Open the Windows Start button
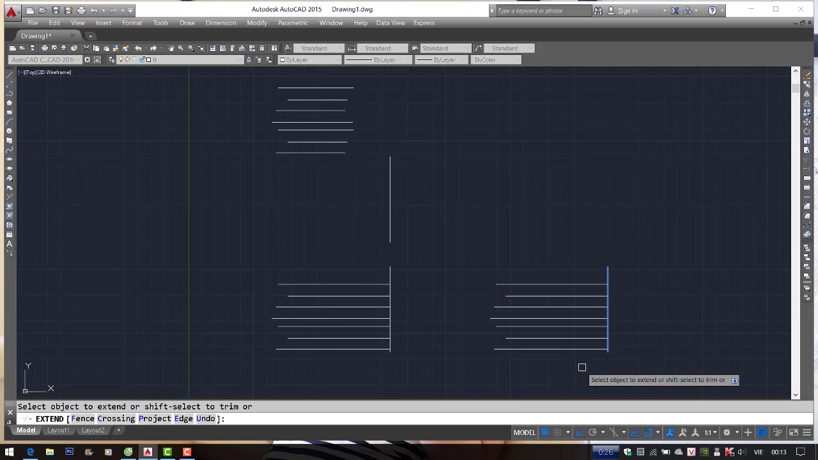Screen dimensions: 818x460 pyautogui.click(x=10, y=452)
